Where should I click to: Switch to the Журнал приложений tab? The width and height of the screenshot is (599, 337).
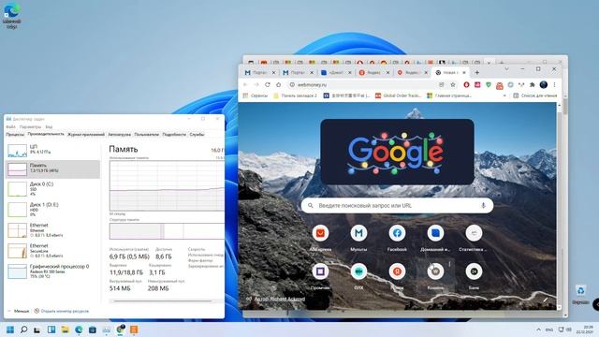point(86,135)
